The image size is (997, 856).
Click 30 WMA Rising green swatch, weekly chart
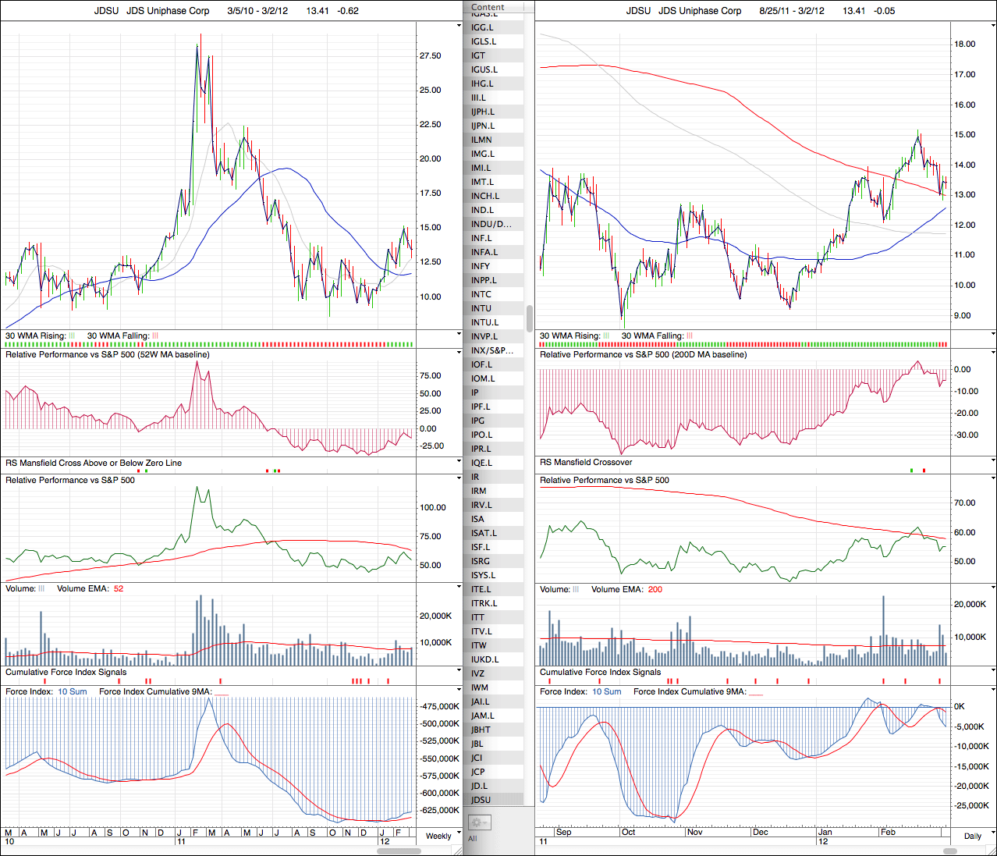point(72,336)
